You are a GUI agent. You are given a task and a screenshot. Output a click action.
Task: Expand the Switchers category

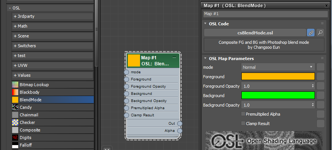tap(15, 46)
